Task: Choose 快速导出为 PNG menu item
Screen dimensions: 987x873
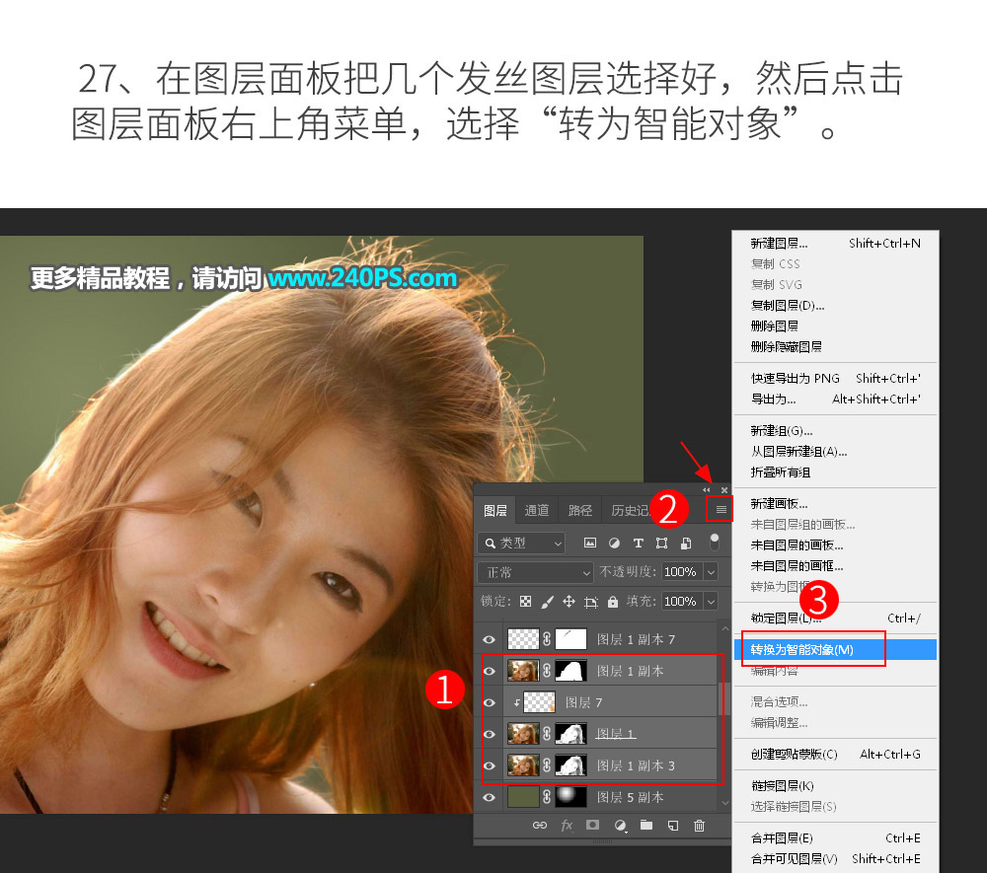Action: click(835, 378)
